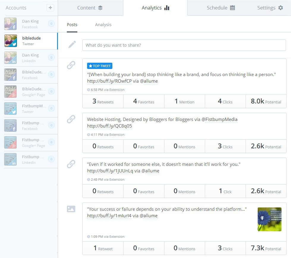291x258 pixels.
Task: Click the TOP TWEET badge
Action: click(x=100, y=66)
